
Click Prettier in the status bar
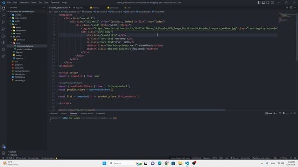[x=284, y=158]
